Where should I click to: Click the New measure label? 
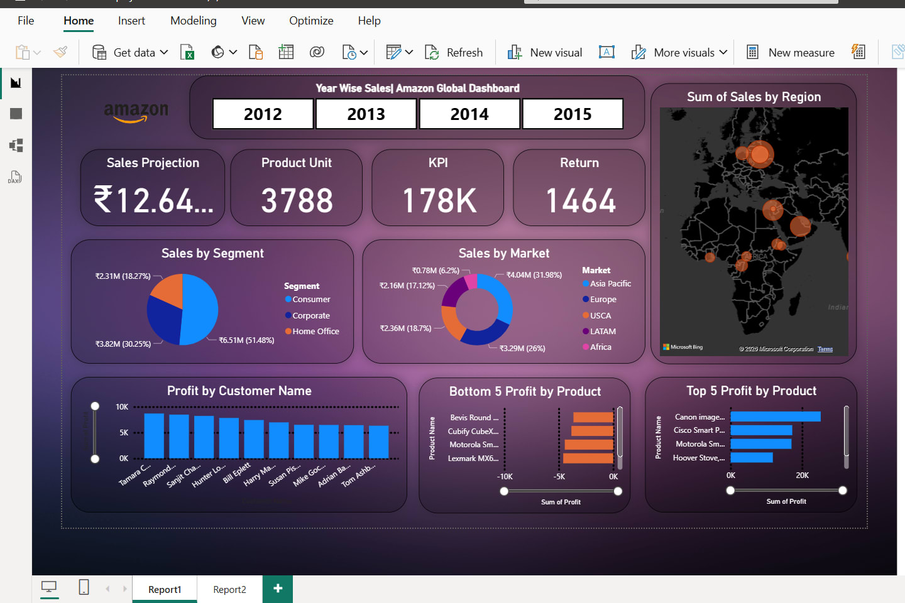(801, 53)
